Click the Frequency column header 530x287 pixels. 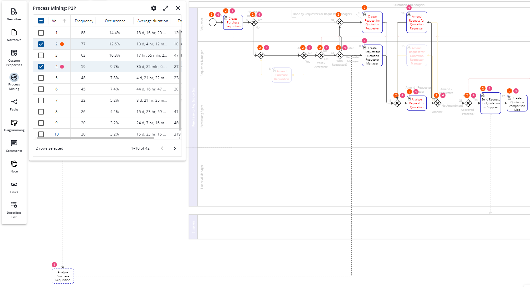pos(84,21)
